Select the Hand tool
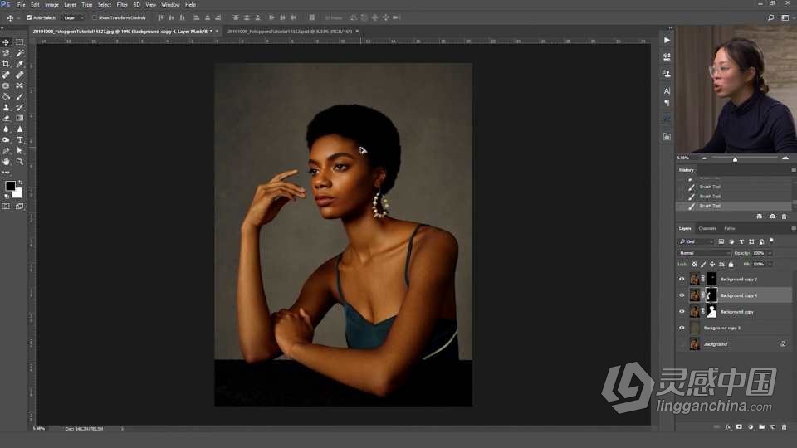797x448 pixels. tap(6, 162)
